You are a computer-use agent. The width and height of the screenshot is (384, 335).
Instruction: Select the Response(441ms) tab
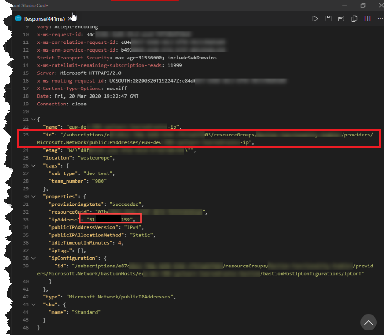(44, 19)
